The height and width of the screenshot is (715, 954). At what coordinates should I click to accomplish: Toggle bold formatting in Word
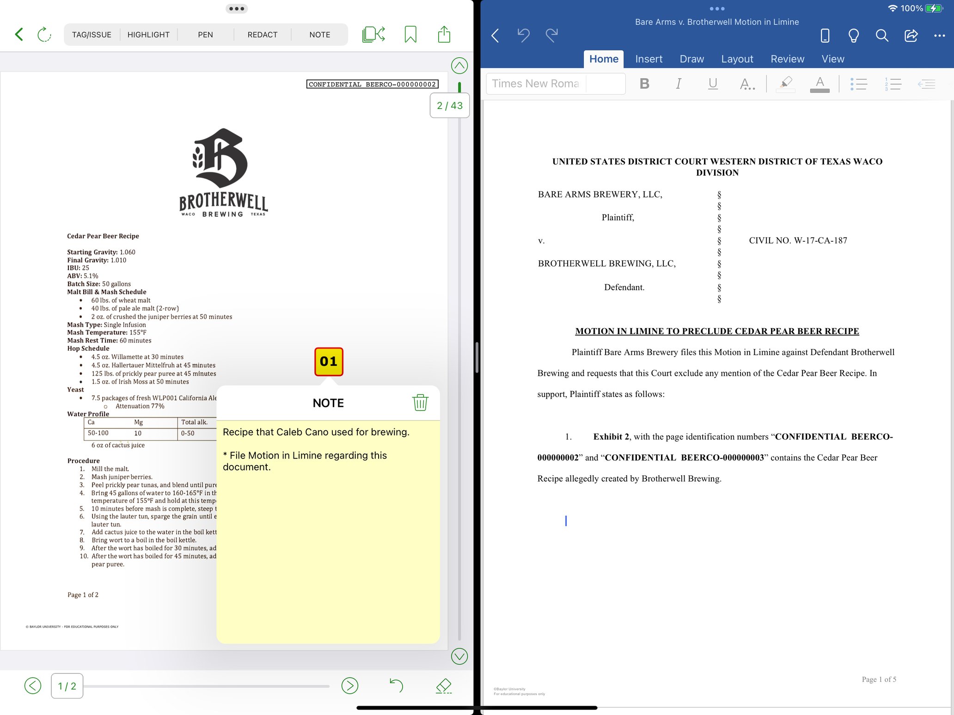tap(644, 84)
